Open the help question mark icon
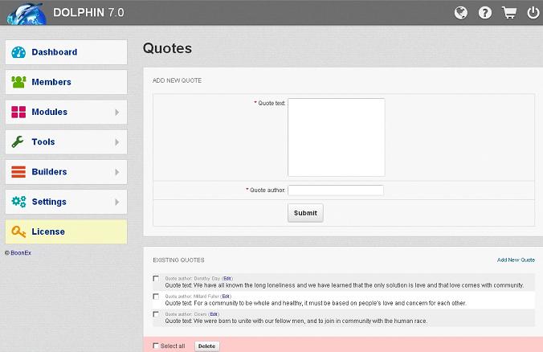The width and height of the screenshot is (543, 352). click(485, 13)
